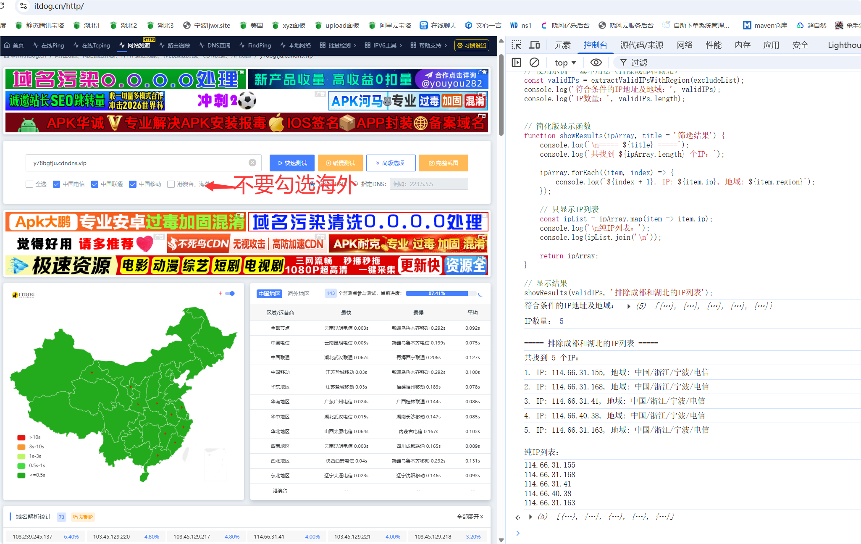Open the 在线聊天 bookmark

(438, 26)
